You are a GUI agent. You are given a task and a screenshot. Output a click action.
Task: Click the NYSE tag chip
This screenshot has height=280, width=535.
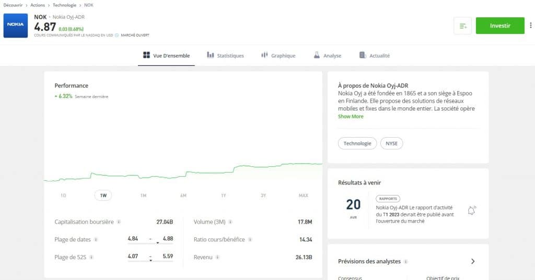point(391,143)
